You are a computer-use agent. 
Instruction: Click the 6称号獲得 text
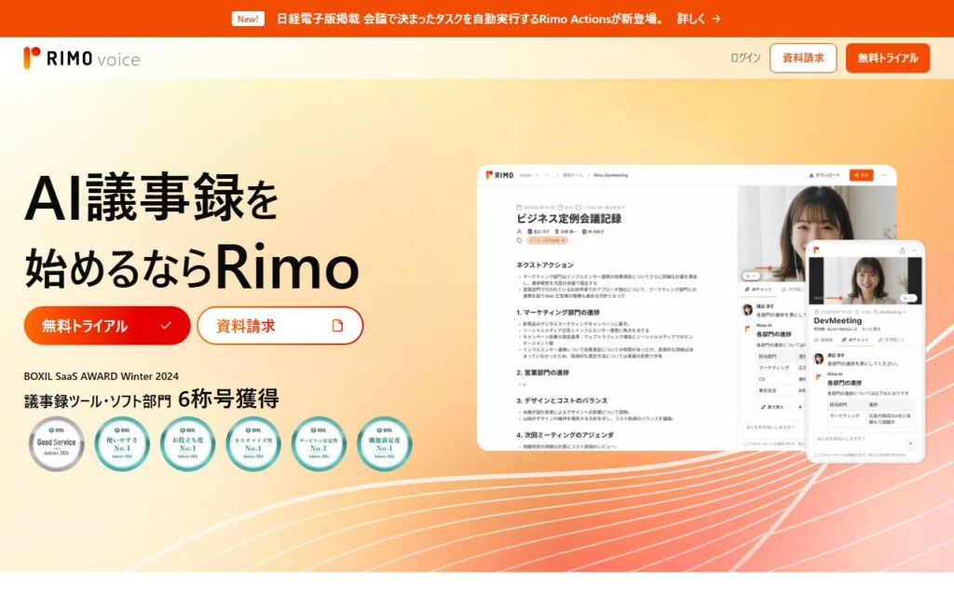click(229, 399)
